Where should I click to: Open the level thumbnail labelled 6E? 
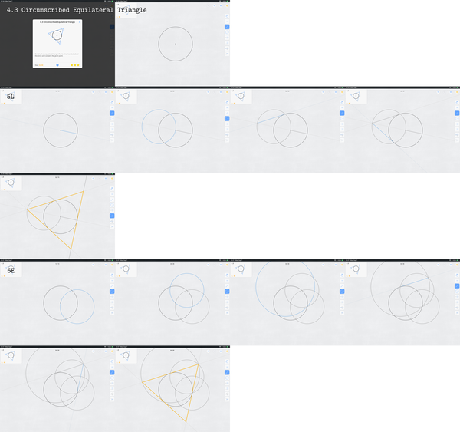(x=11, y=269)
